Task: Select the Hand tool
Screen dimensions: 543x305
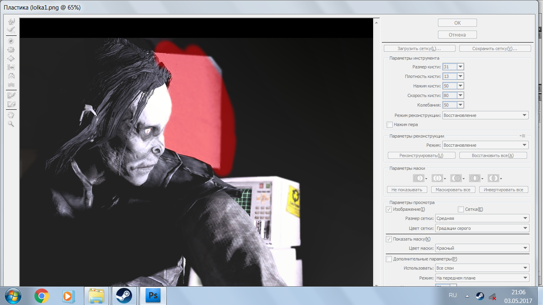Action: [x=11, y=115]
